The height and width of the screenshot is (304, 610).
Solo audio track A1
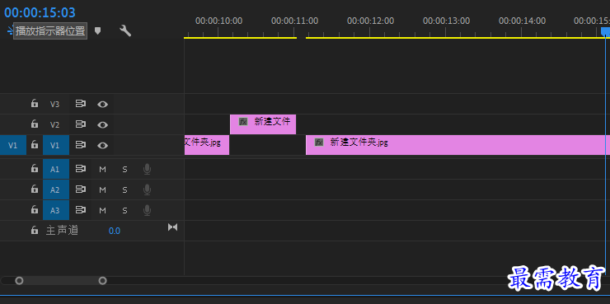point(124,169)
